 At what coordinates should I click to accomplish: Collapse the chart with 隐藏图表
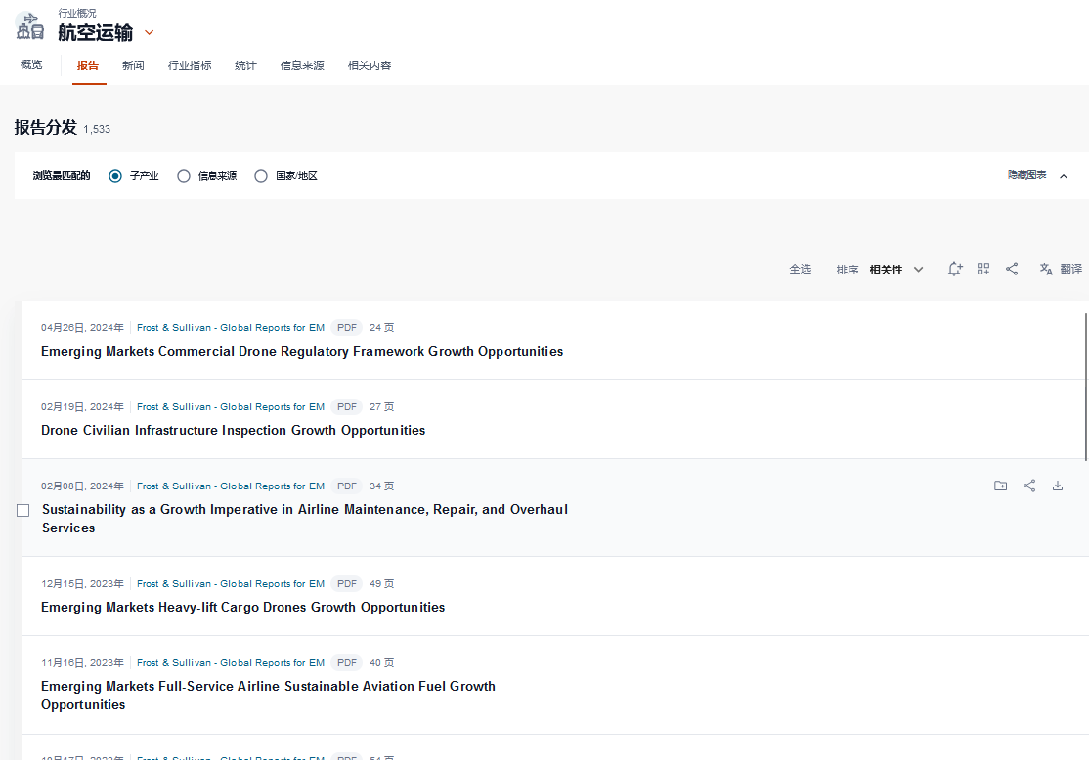(1037, 175)
